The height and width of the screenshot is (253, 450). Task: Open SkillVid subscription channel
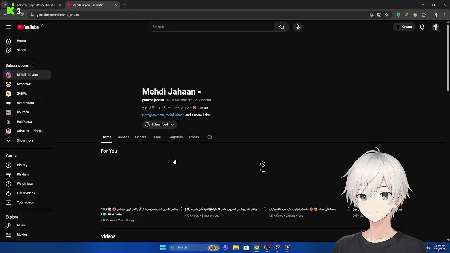pyautogui.click(x=27, y=93)
